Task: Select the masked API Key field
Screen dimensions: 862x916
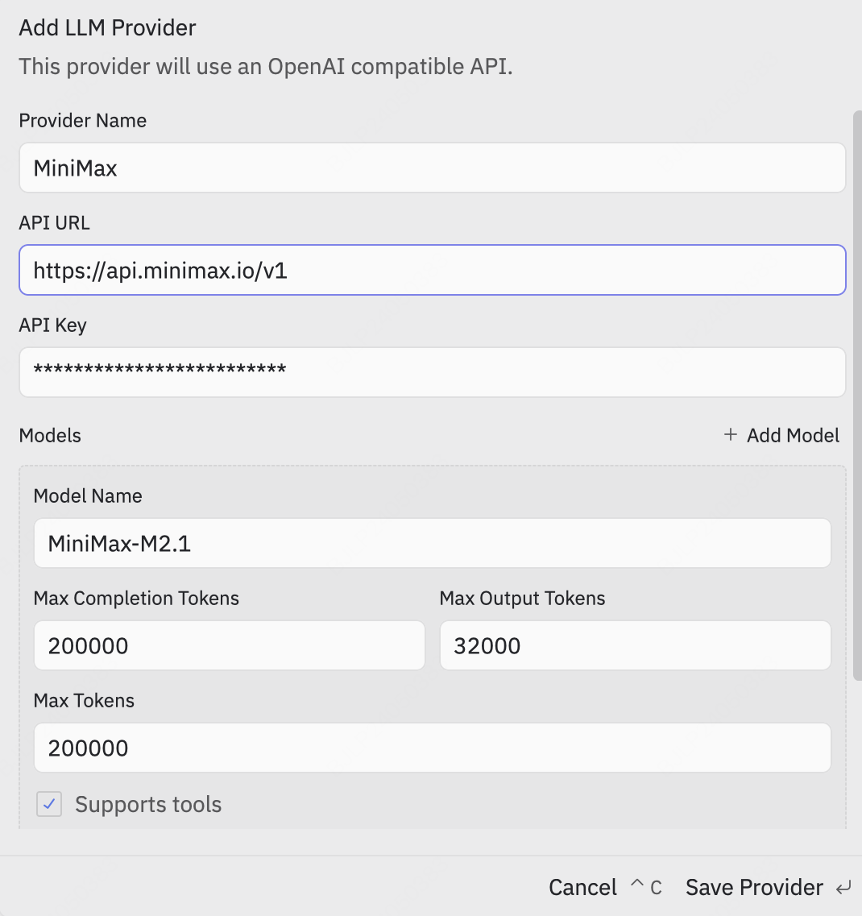Action: click(432, 371)
